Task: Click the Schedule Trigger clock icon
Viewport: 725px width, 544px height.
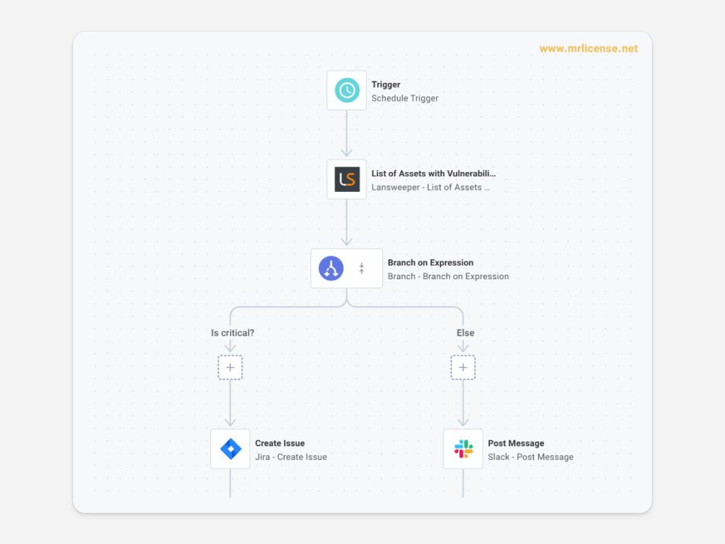Action: pyautogui.click(x=347, y=90)
